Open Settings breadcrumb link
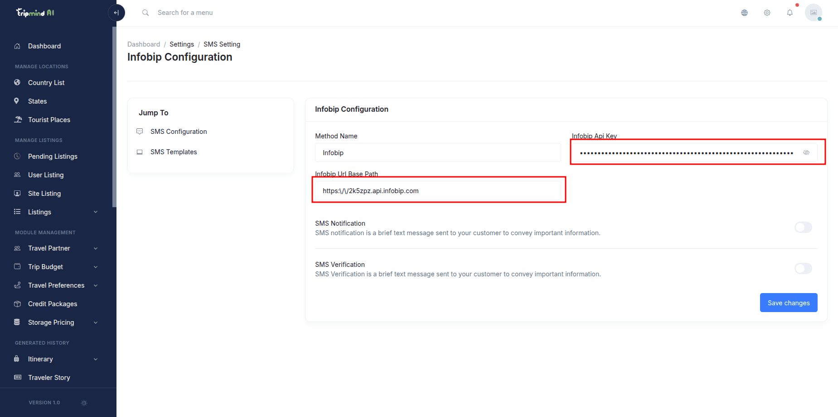Image resolution: width=838 pixels, height=417 pixels. [x=182, y=44]
